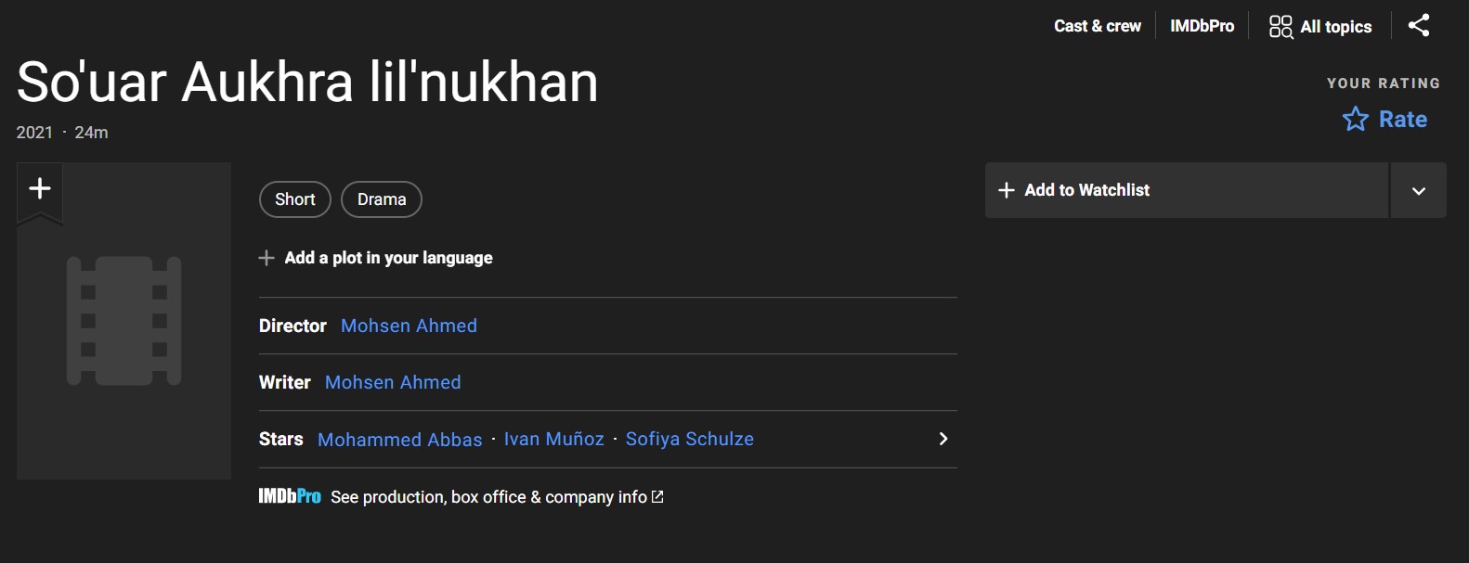1469x563 pixels.
Task: Click the star Rate icon
Action: pos(1355,119)
